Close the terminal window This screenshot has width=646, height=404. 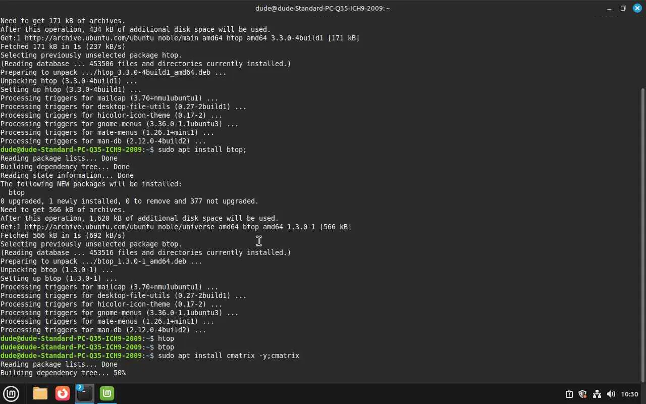coord(637,8)
